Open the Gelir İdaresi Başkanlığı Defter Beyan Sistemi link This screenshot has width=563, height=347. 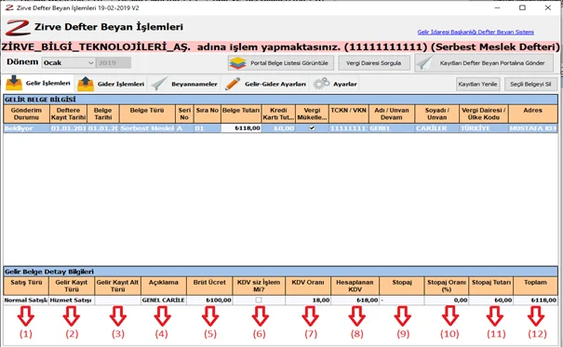476,32
